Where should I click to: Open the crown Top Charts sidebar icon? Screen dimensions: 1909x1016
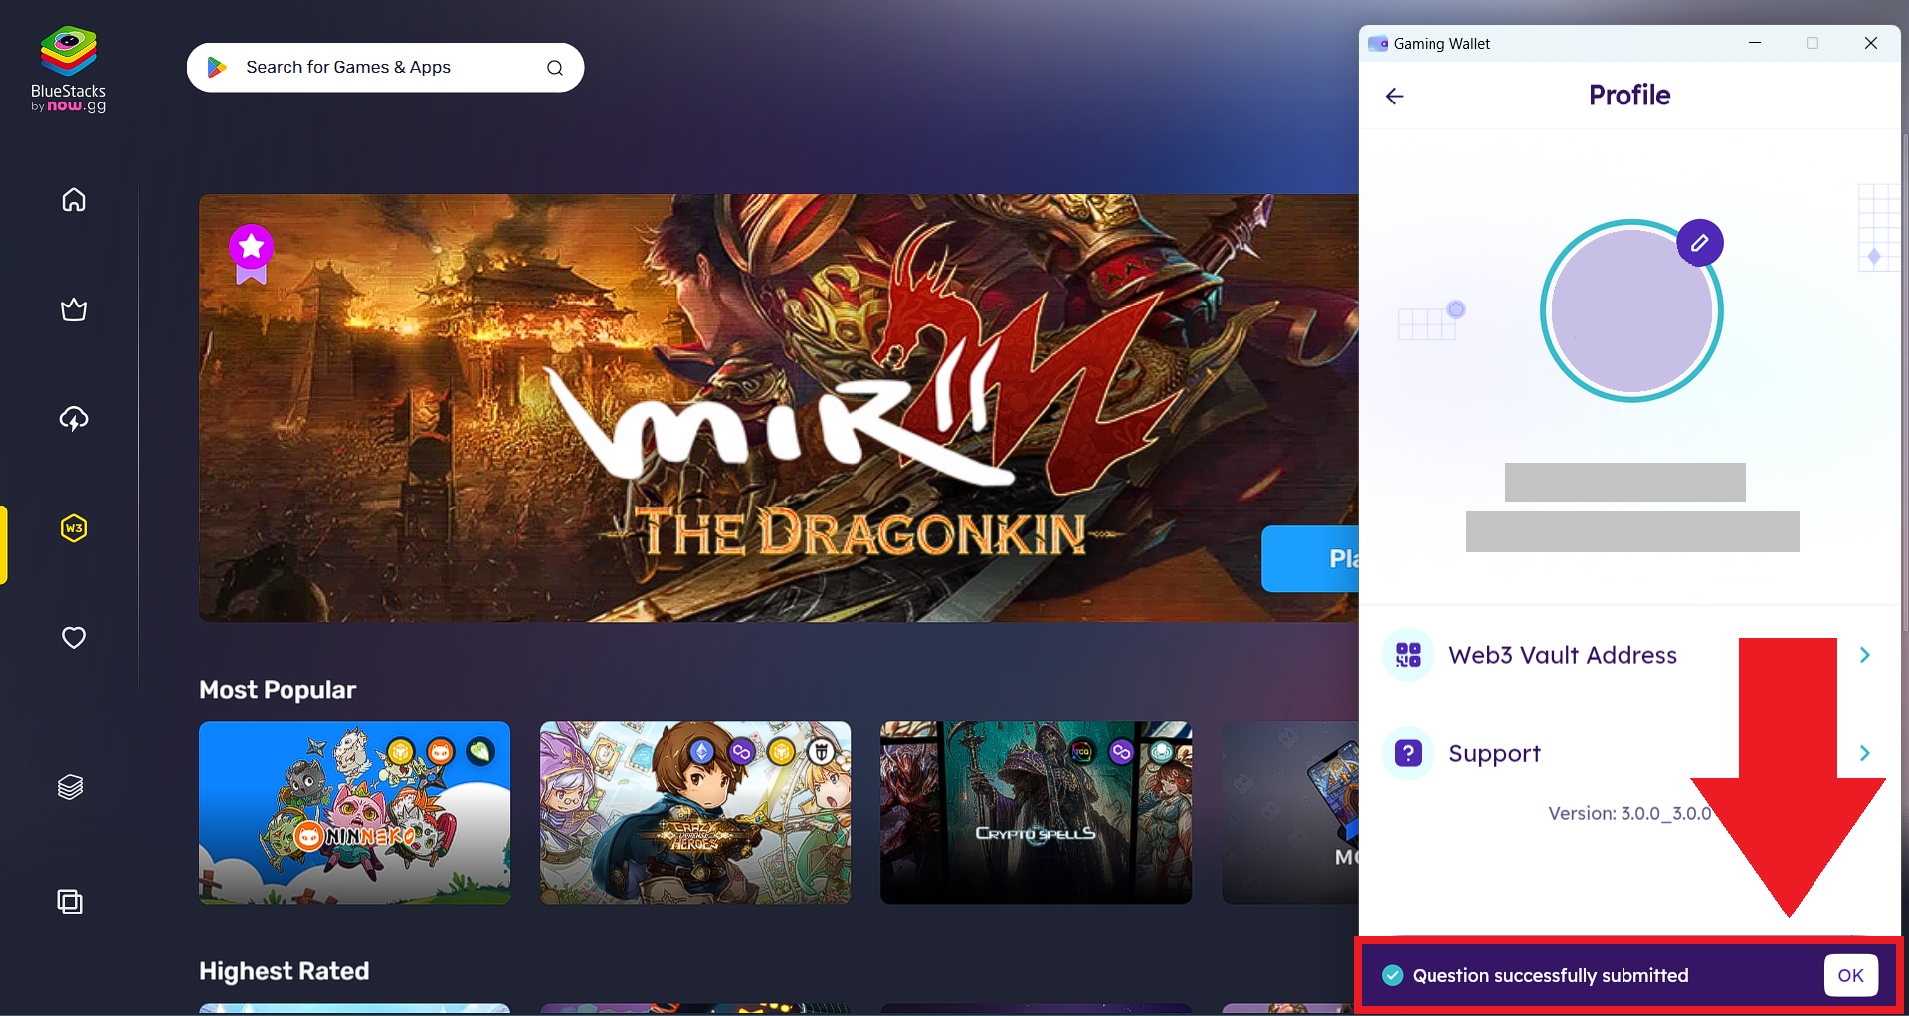[74, 309]
